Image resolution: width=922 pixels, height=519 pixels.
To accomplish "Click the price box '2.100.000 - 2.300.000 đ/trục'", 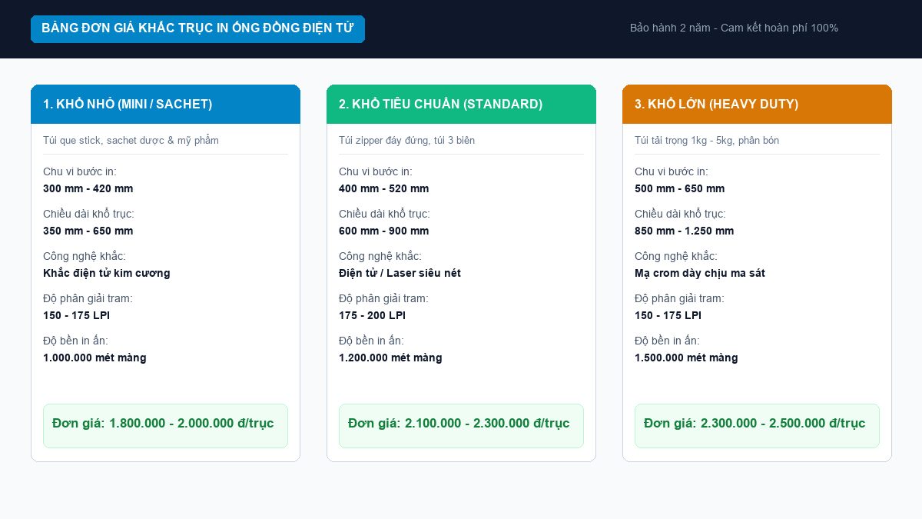I will 461,425.
